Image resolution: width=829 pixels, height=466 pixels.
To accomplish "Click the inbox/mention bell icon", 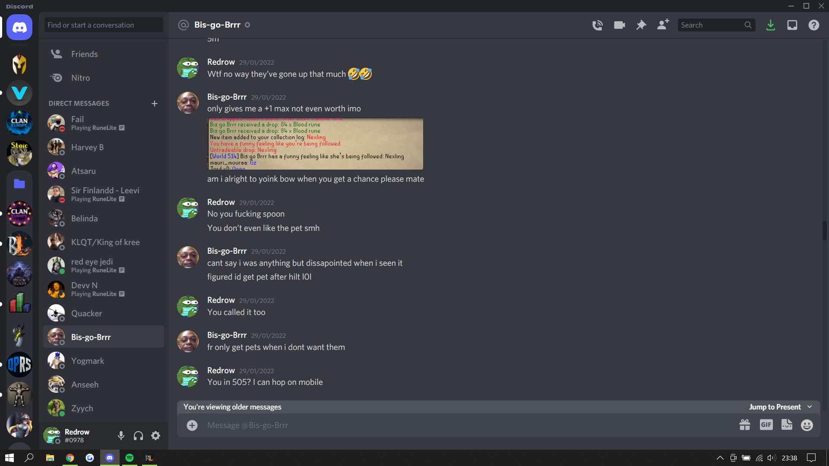I will pyautogui.click(x=792, y=25).
